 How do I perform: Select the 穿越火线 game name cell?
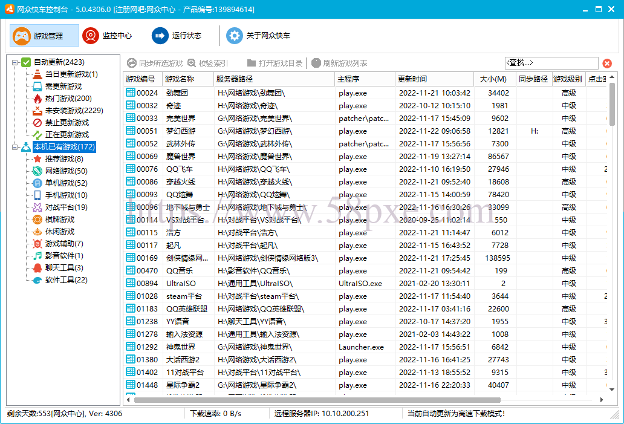pos(181,182)
